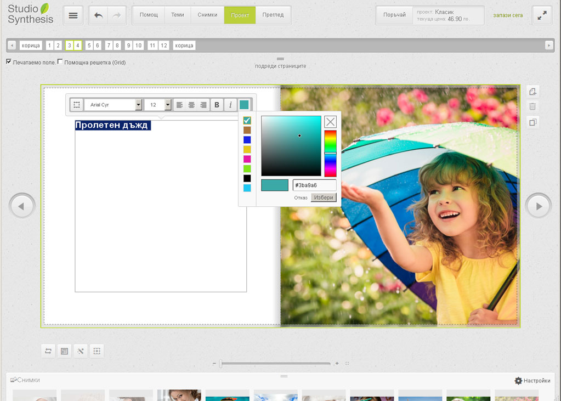
Task: Open the Преглед tab
Action: (273, 15)
